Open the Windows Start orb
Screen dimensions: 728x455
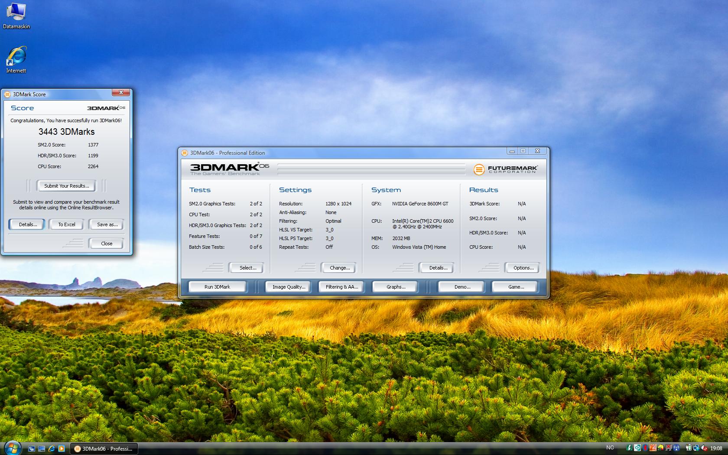(12, 448)
